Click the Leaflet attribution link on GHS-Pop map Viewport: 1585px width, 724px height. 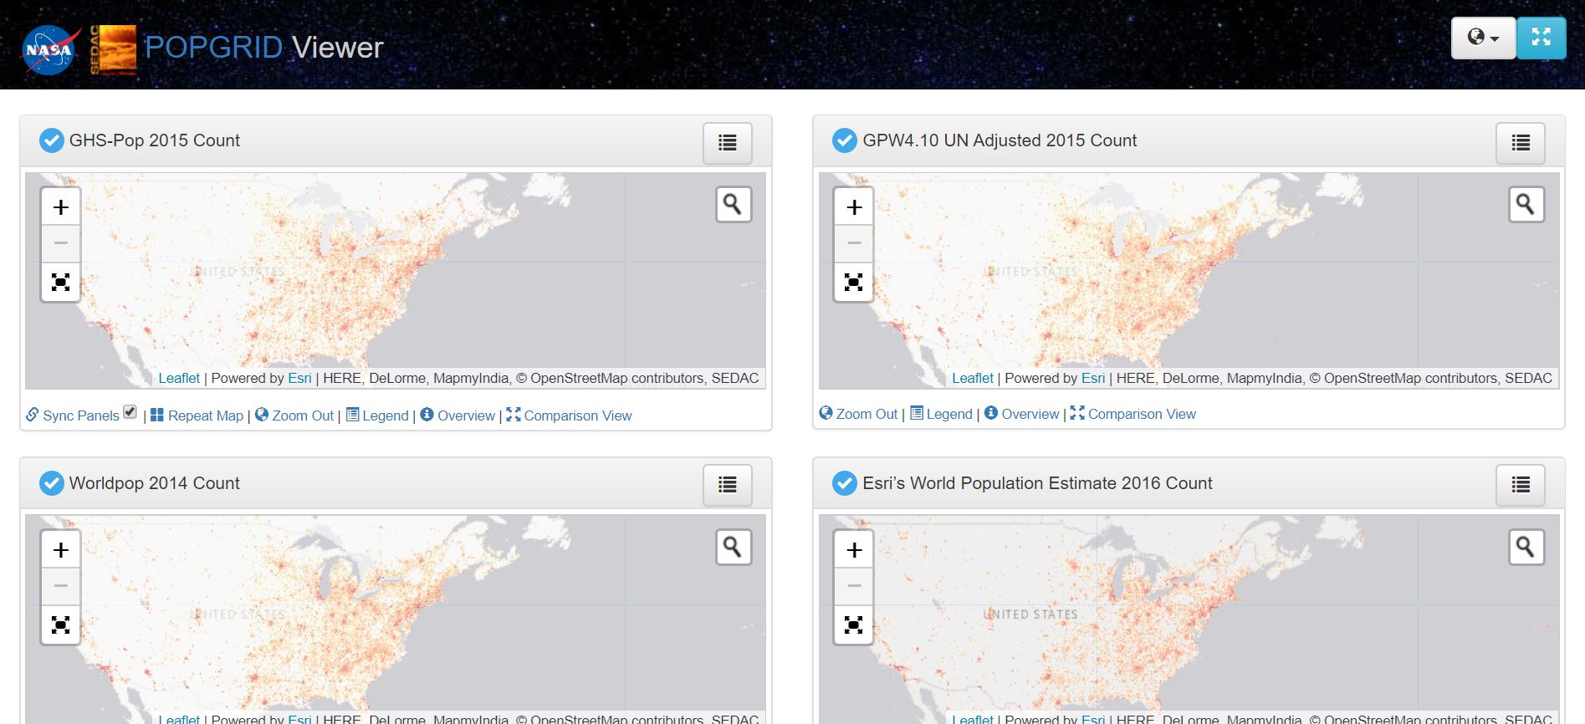click(179, 378)
